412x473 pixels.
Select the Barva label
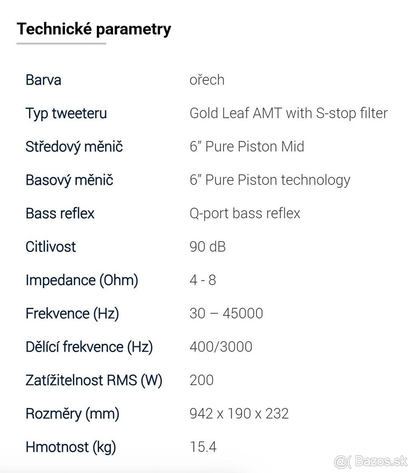(x=43, y=80)
